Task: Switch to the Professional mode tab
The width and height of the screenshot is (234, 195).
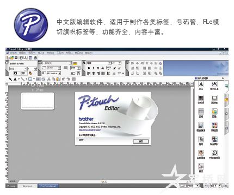Action: pyautogui.click(x=48, y=186)
